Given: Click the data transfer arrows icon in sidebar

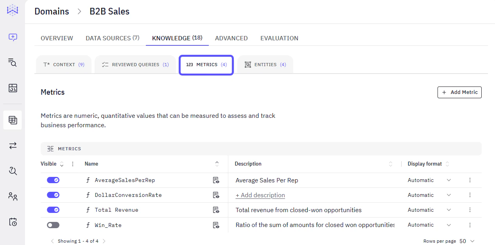Looking at the screenshot, I should pyautogui.click(x=13, y=145).
